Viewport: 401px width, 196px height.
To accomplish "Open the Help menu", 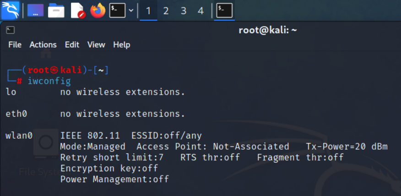I will [122, 45].
